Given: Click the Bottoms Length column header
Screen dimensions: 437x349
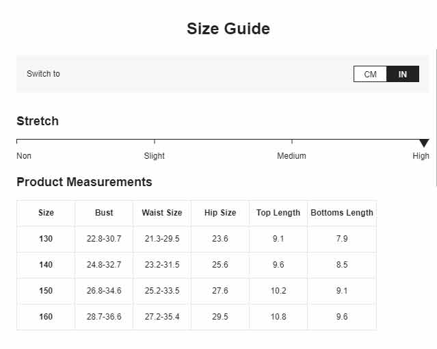Looking at the screenshot, I should pyautogui.click(x=342, y=213).
